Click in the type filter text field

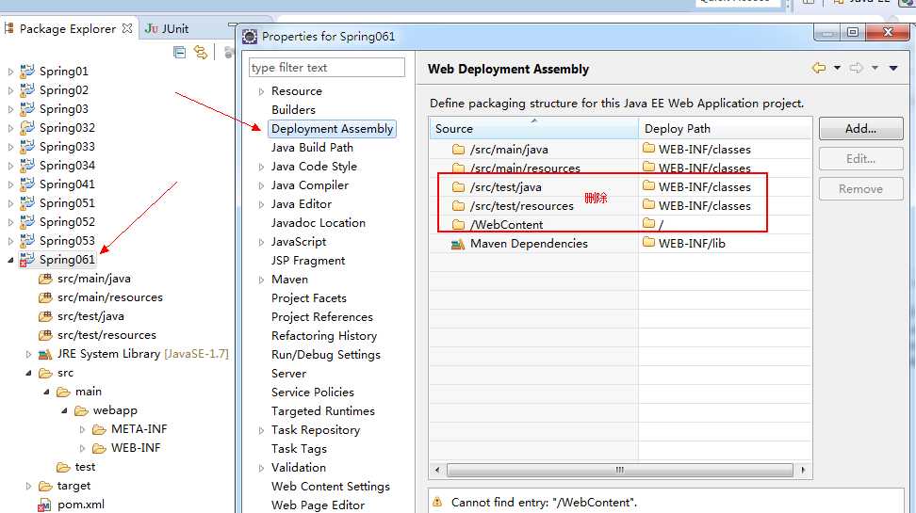[x=327, y=68]
